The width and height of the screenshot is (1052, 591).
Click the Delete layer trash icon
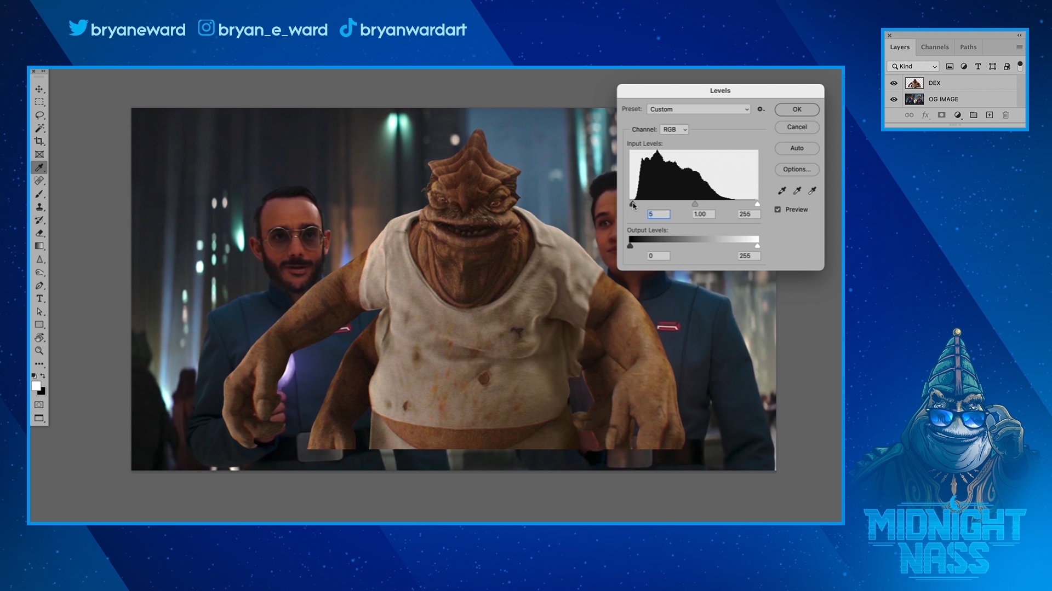point(1005,115)
